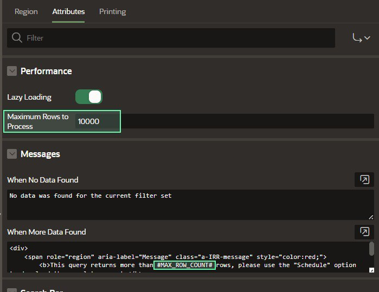This screenshot has width=379, height=292.
Task: Click resize handle of When No Data Found
Action: click(x=371, y=217)
